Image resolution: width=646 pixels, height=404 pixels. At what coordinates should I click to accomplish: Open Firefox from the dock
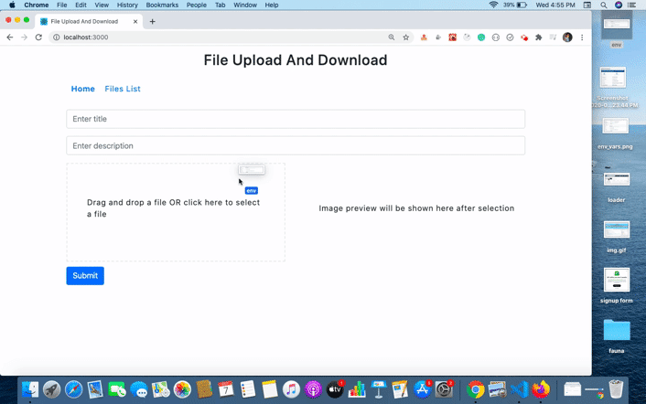(541, 389)
